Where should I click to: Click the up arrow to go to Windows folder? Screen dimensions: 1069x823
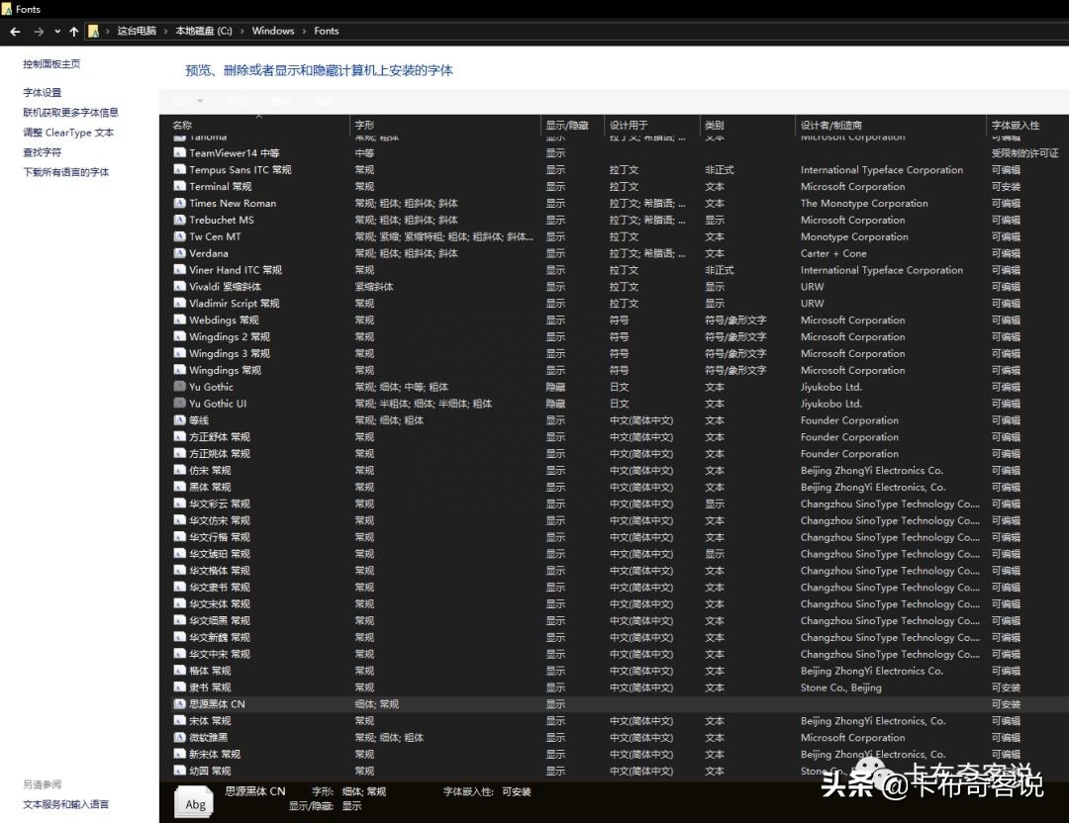pos(74,31)
